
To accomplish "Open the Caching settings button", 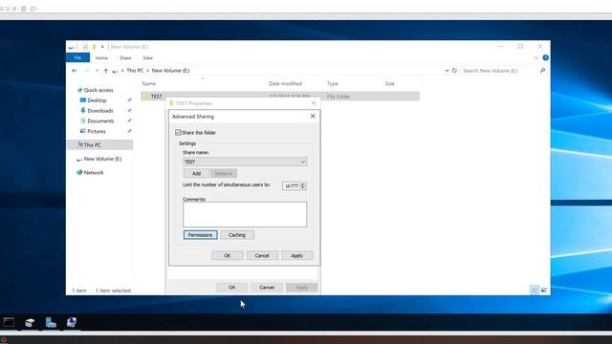I will [x=237, y=235].
